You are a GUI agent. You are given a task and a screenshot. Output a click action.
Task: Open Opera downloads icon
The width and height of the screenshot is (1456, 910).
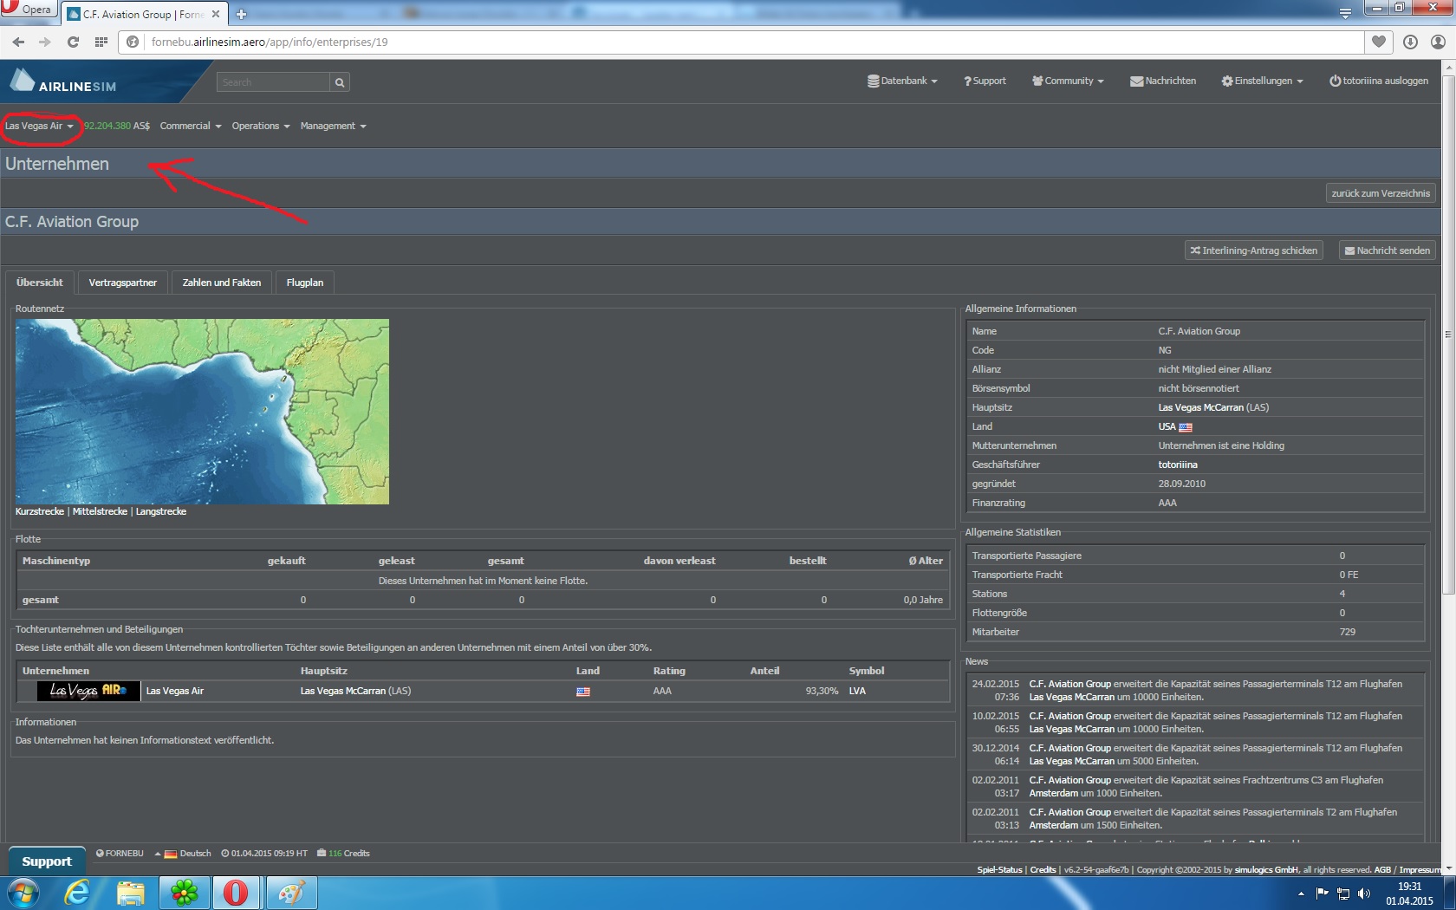(1410, 42)
